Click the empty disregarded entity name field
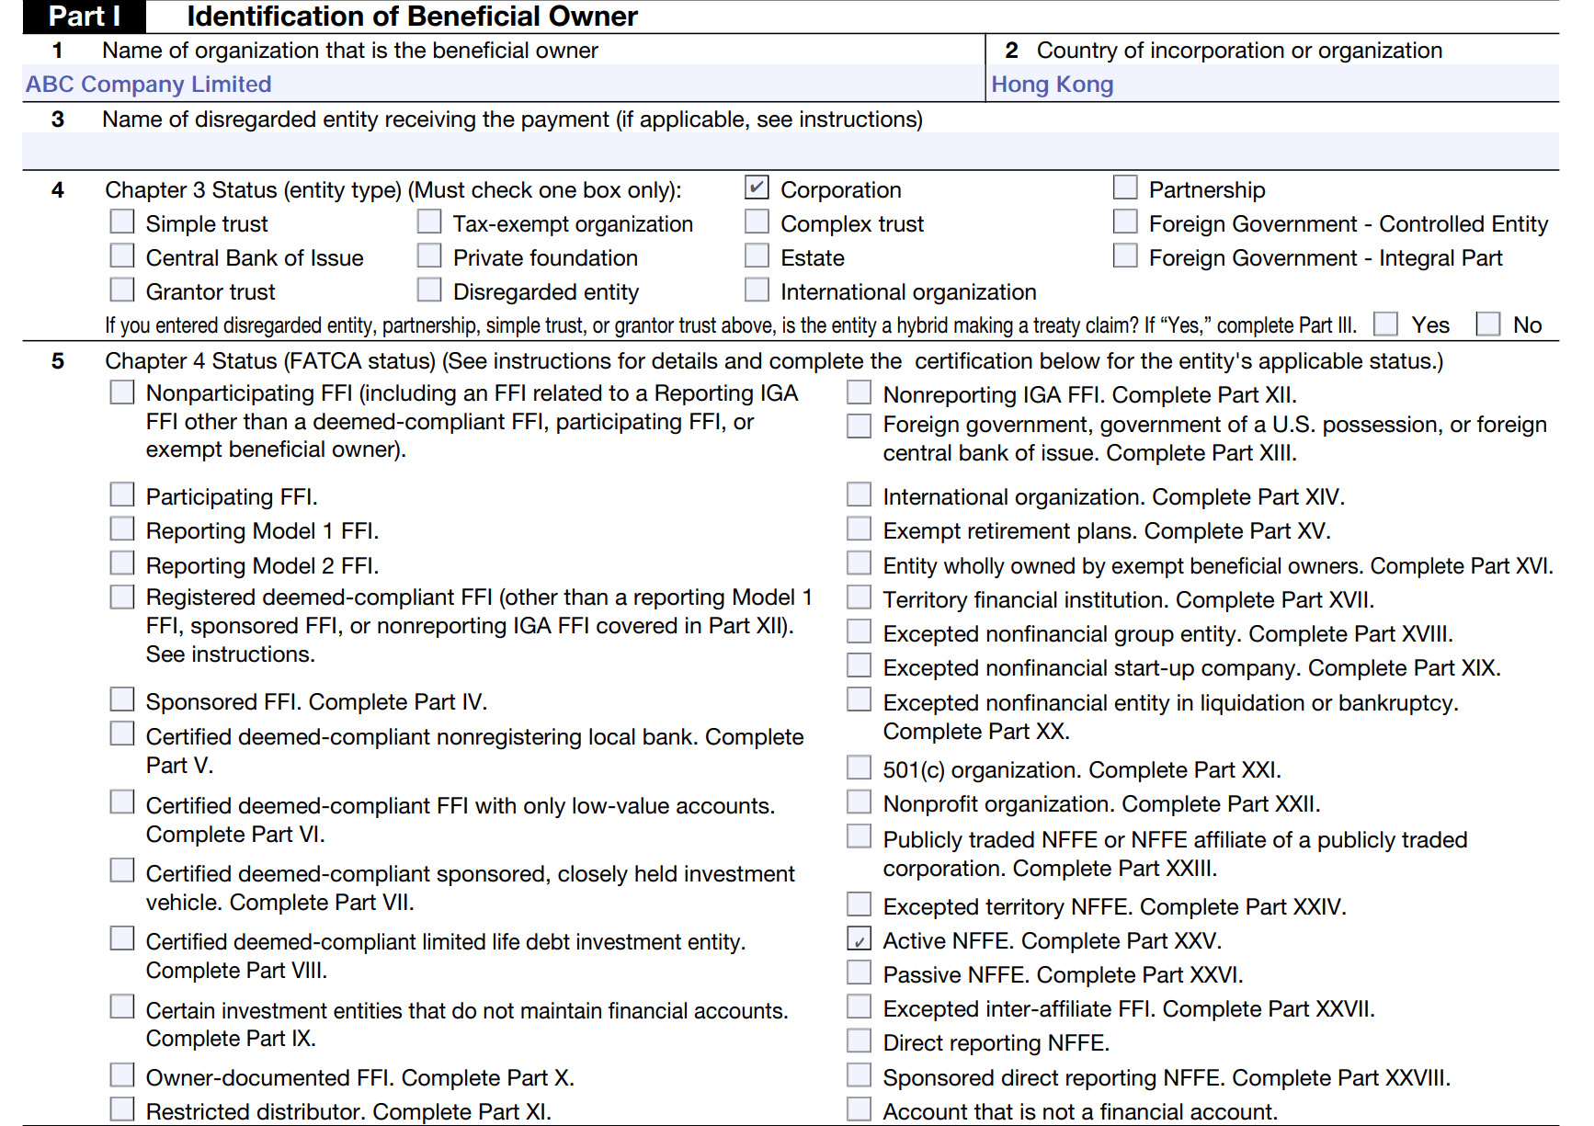The height and width of the screenshot is (1126, 1594). 791,151
